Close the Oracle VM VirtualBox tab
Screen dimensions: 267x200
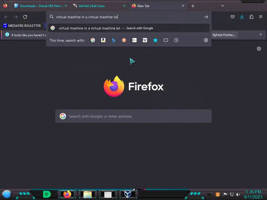[x=66, y=6]
